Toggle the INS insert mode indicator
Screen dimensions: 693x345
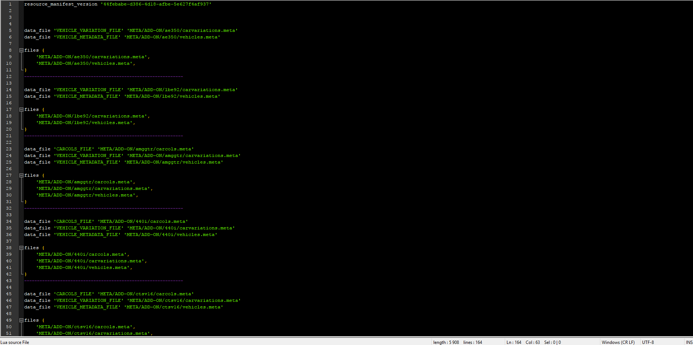[x=689, y=342]
